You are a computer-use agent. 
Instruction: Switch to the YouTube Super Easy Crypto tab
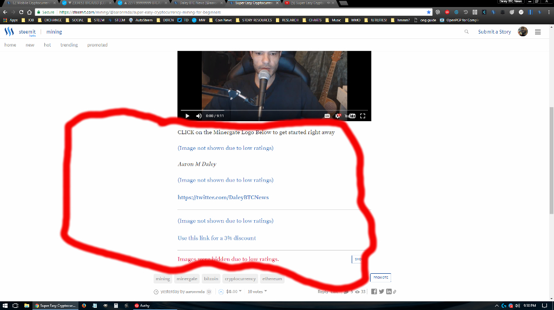click(x=309, y=3)
